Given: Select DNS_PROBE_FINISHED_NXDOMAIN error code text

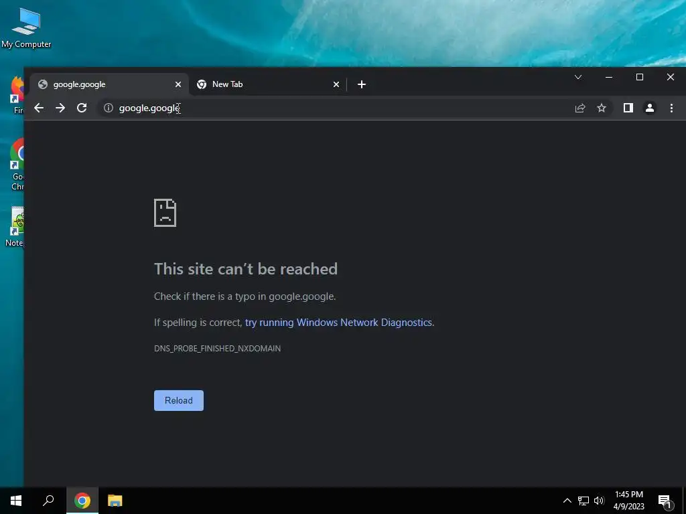Looking at the screenshot, I should pos(218,348).
